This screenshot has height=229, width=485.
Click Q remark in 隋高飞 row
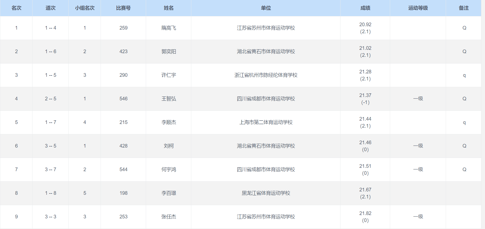464,28
